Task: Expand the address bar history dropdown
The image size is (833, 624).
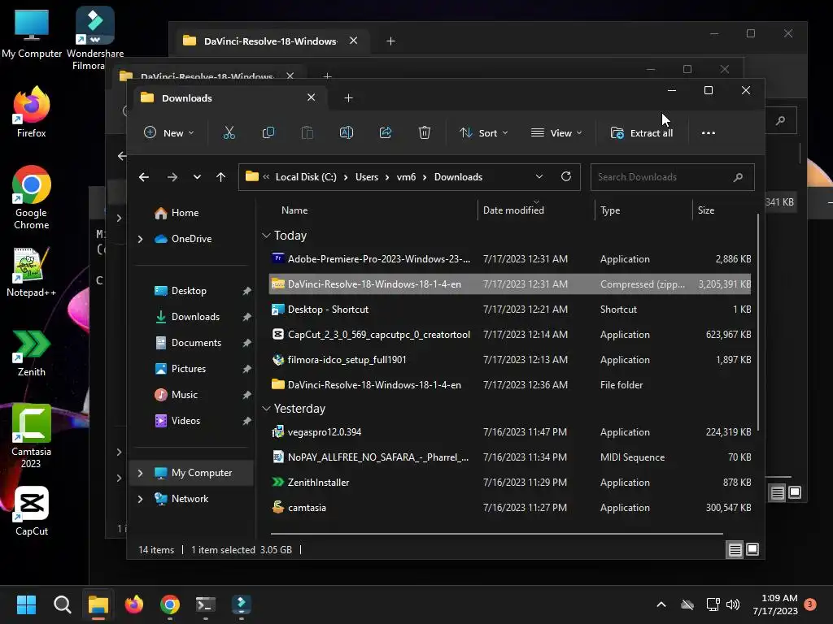Action: [539, 176]
